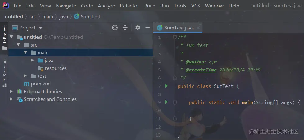Viewport: 304px width, 140px height.
Task: Click the java breadcrumb in navigation bar
Action: coord(64,17)
